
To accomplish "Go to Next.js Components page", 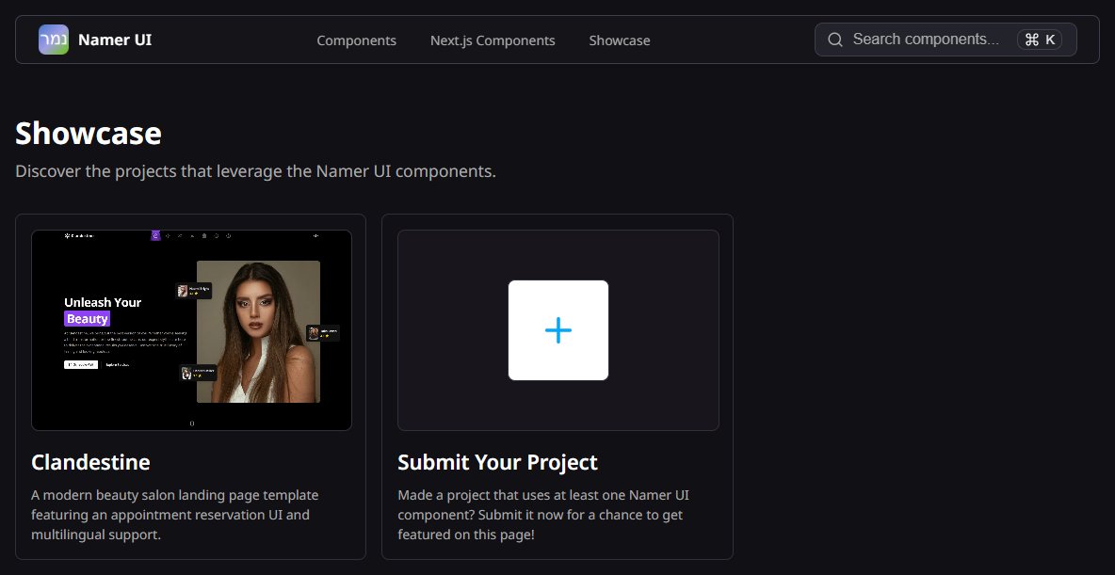I will pyautogui.click(x=493, y=40).
